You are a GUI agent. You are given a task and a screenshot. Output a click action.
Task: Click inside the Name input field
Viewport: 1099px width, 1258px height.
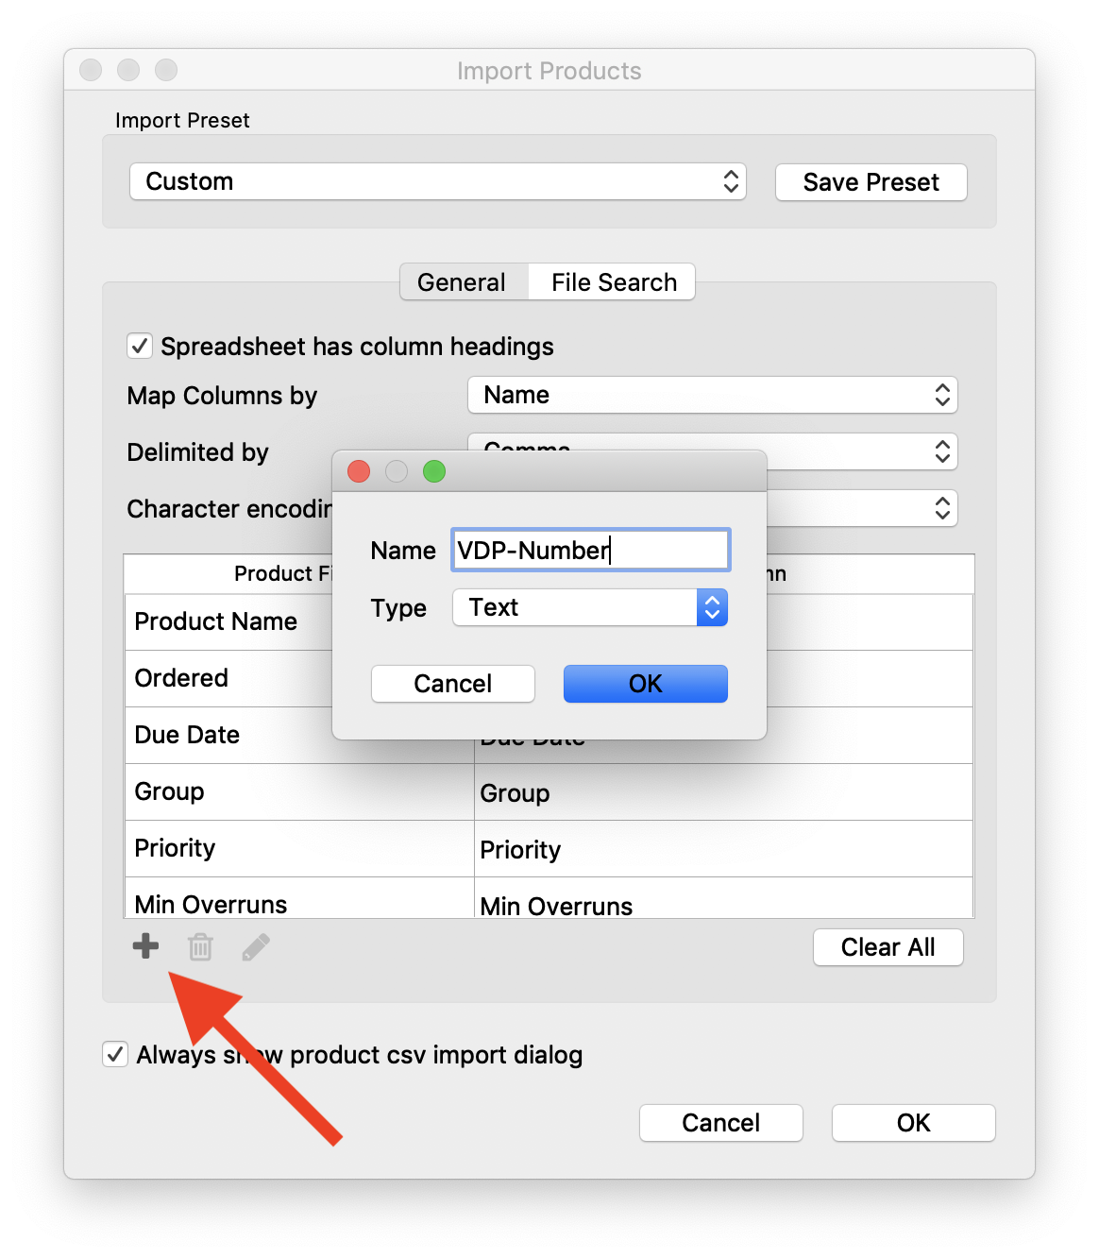click(589, 550)
